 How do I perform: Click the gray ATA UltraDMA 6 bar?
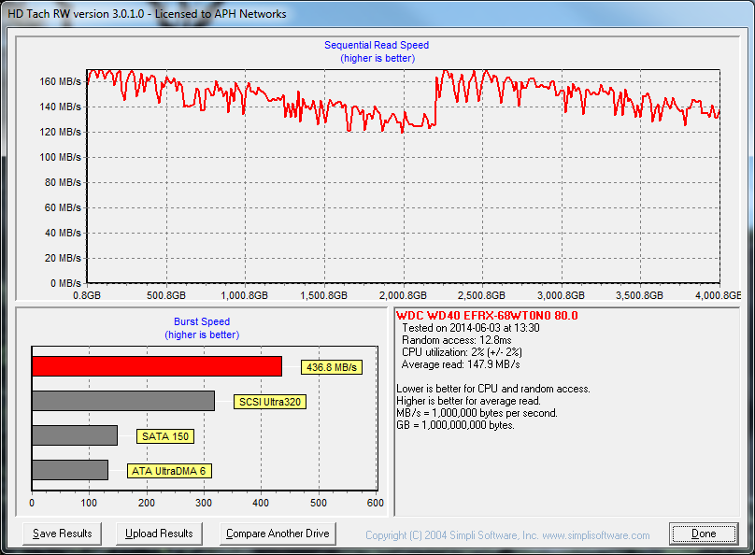pos(70,470)
